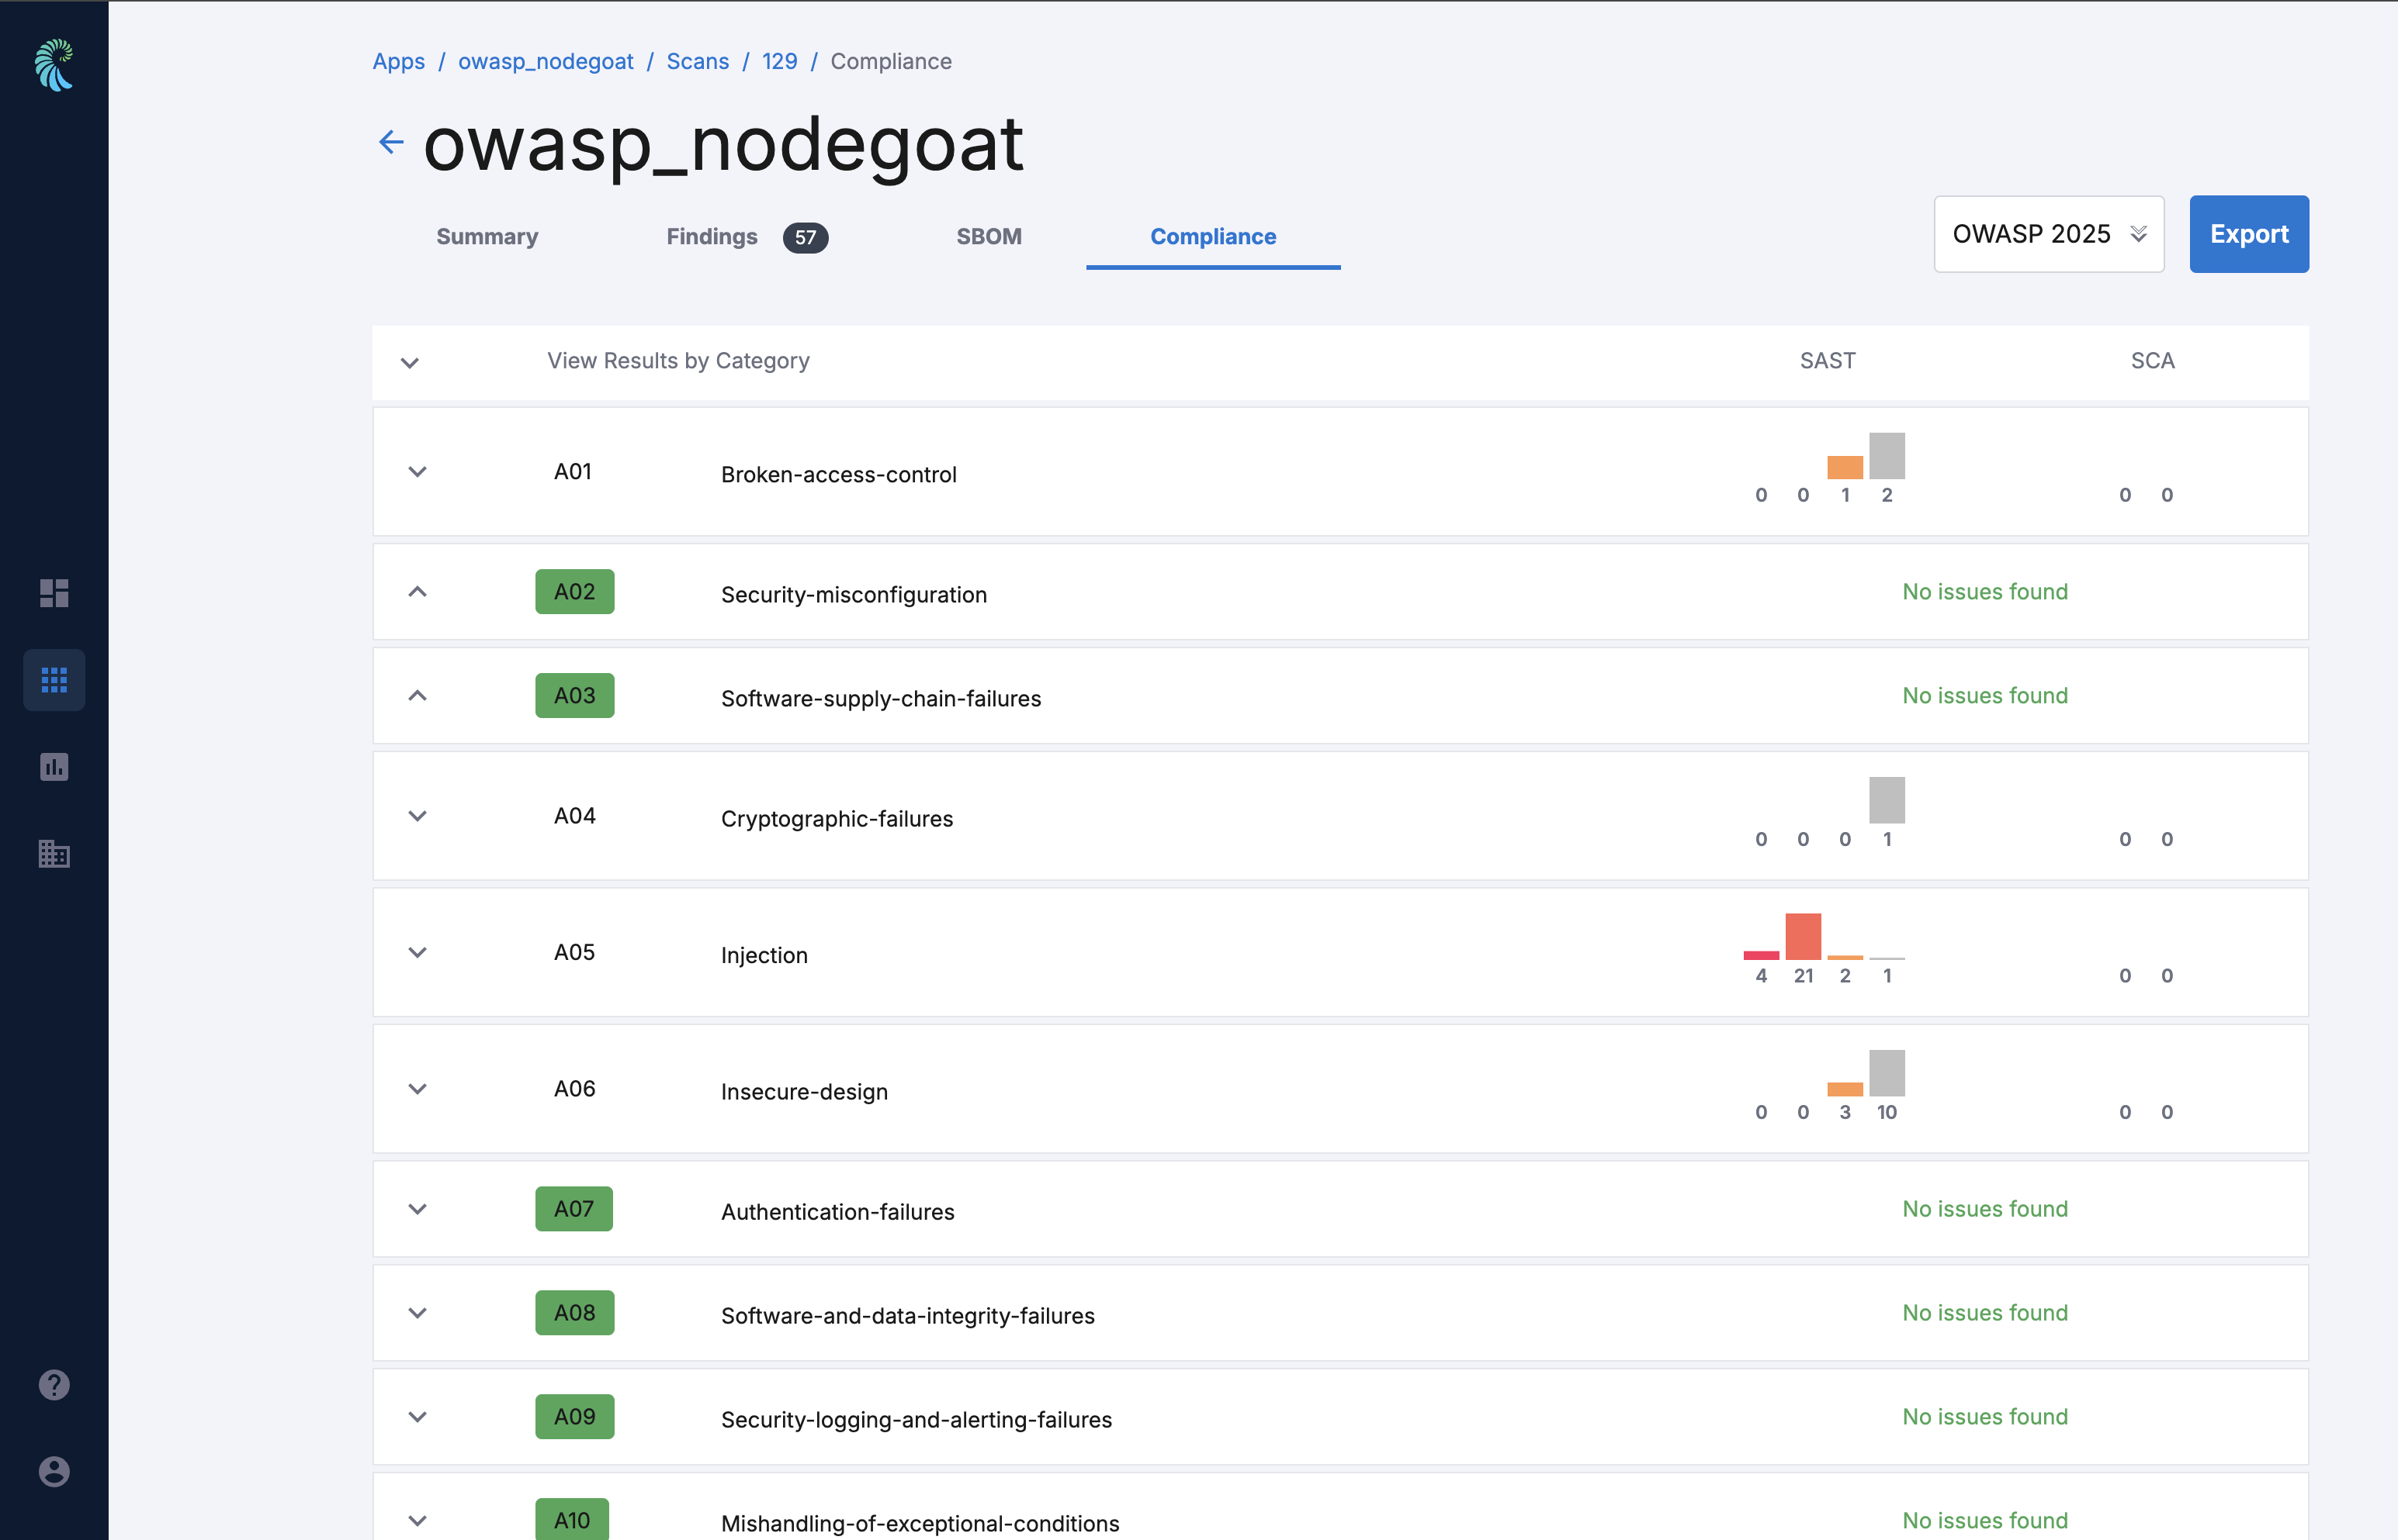Viewport: 2398px width, 1540px height.
Task: Click No issues found for Authentication-failures
Action: pos(1984,1209)
